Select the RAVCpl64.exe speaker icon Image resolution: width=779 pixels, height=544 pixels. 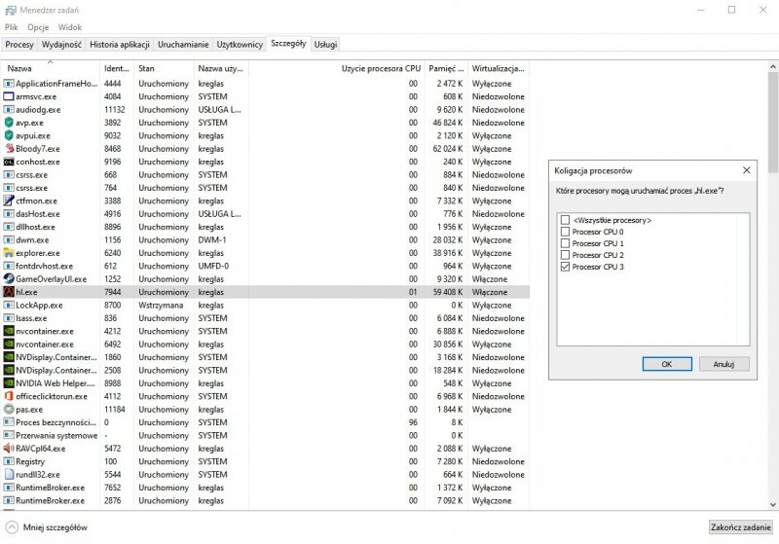9,449
